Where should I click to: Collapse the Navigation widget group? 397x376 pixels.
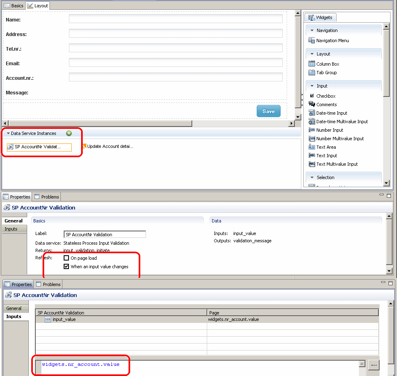[x=312, y=30]
